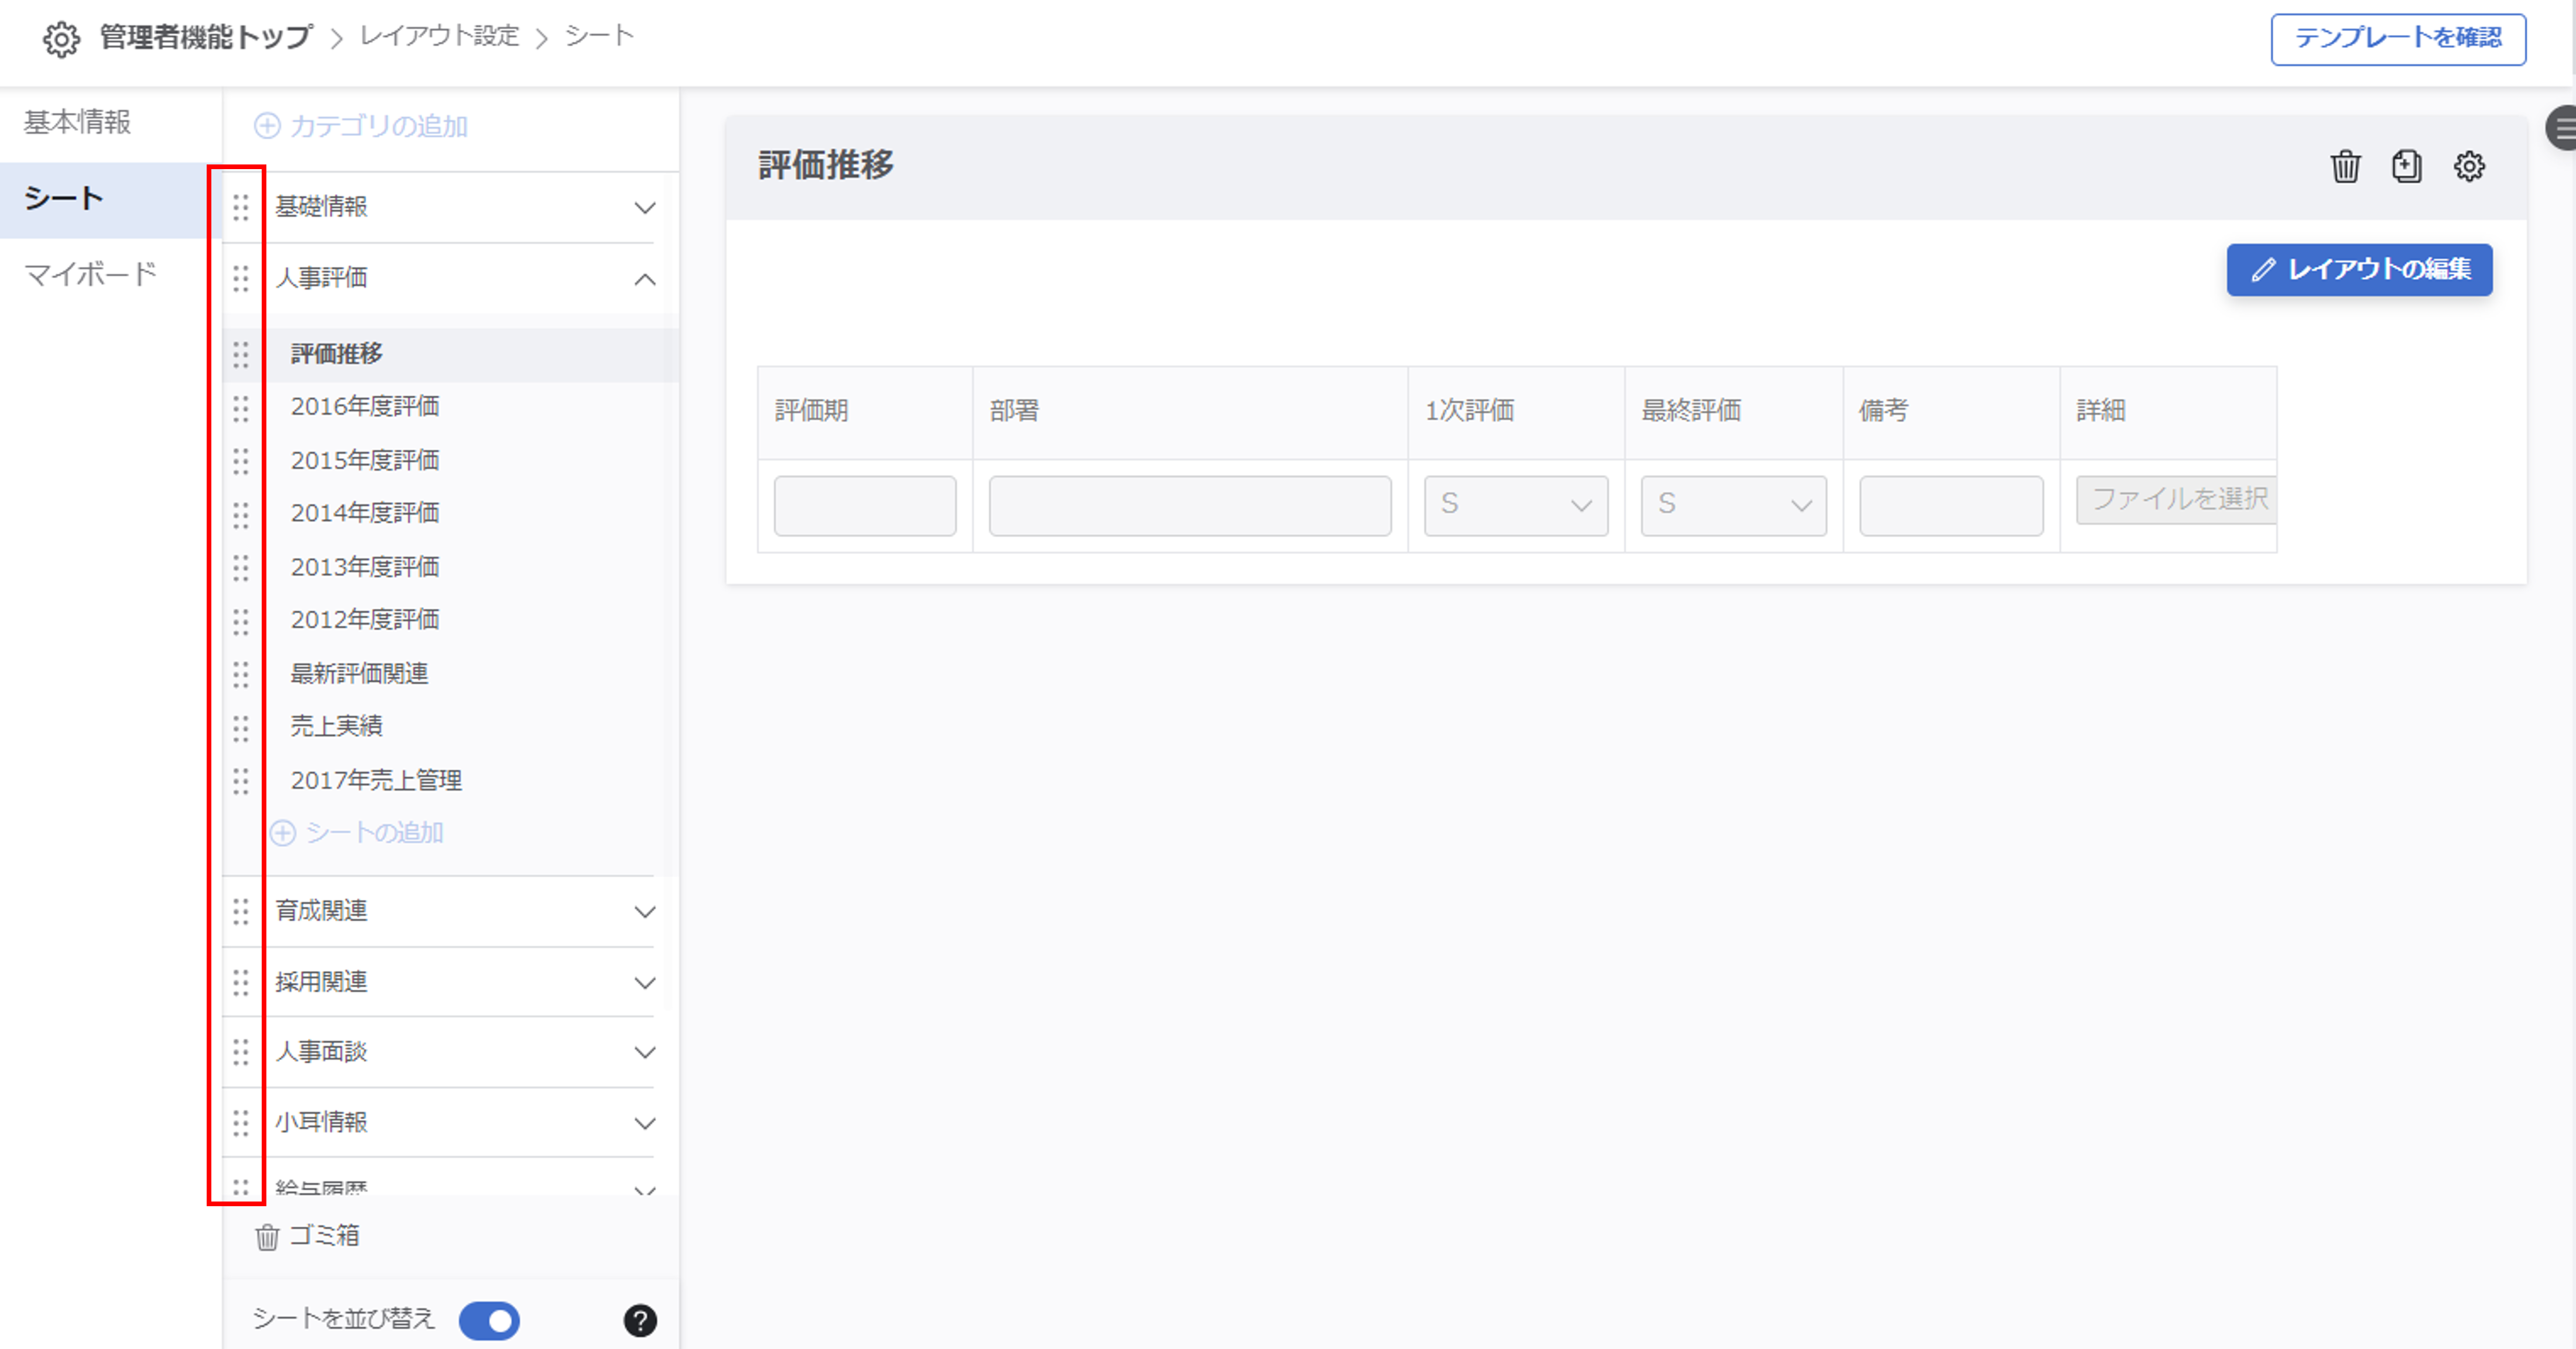Click drag handle beside 2016年度評価 sheet

241,407
